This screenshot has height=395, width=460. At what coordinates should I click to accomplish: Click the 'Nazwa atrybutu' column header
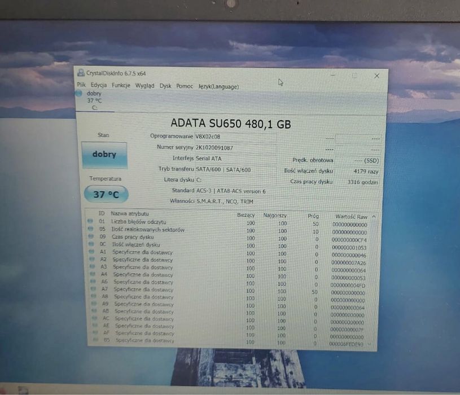[130, 213]
